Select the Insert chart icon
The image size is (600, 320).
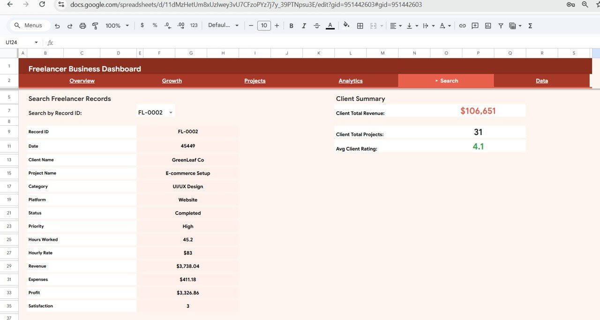[488, 25]
